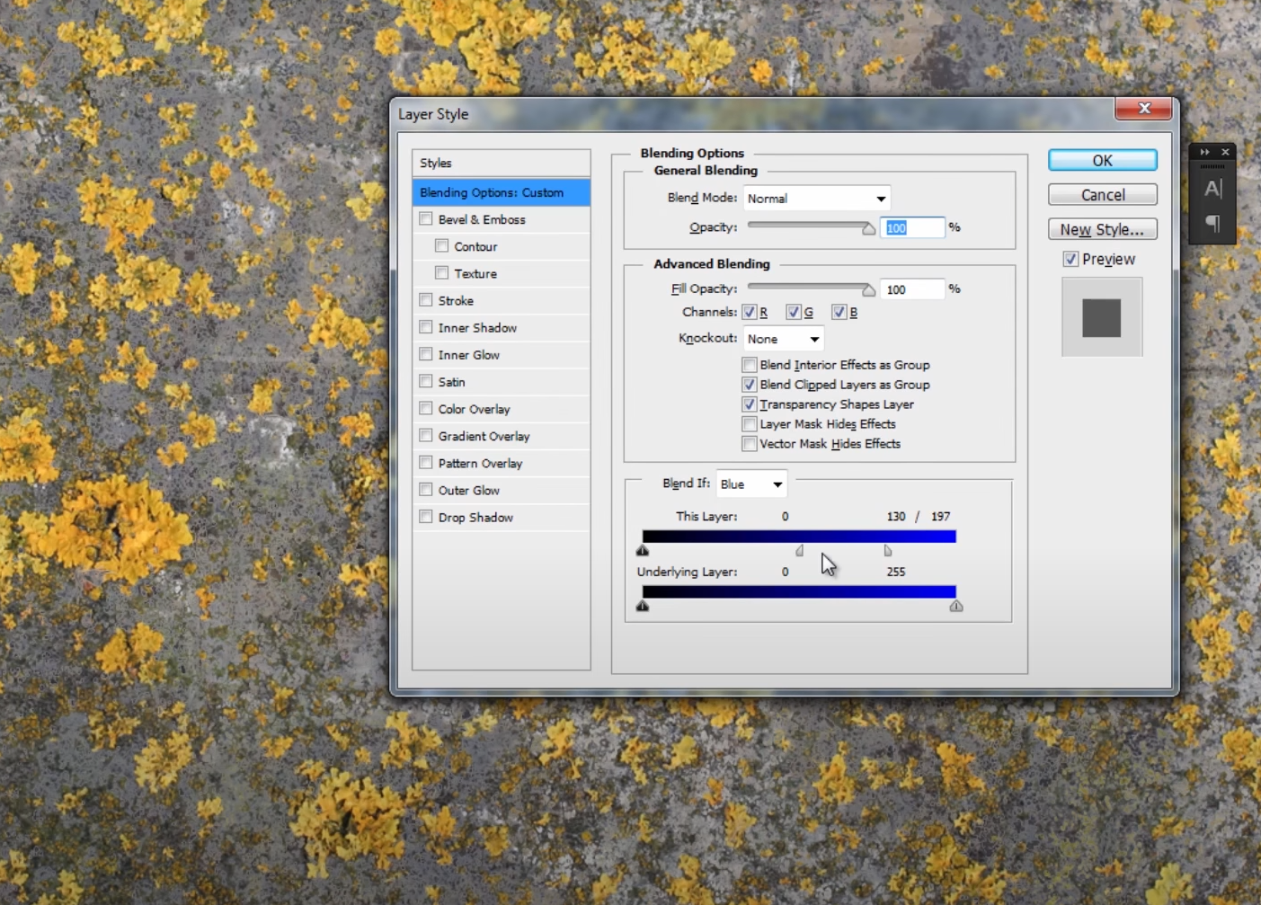The width and height of the screenshot is (1261, 905).
Task: Click the New Style button
Action: pyautogui.click(x=1102, y=229)
